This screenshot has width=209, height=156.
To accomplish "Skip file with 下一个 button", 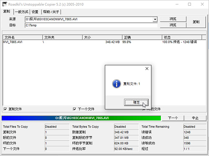I will click(173, 118).
